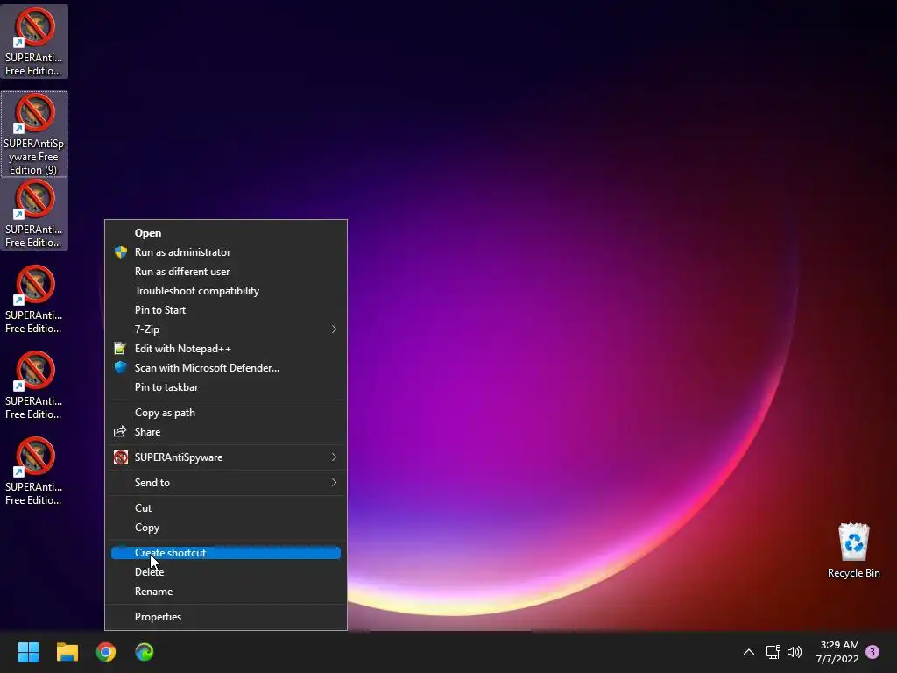Choose Copy from the context menu
The image size is (897, 673).
pos(226,527)
